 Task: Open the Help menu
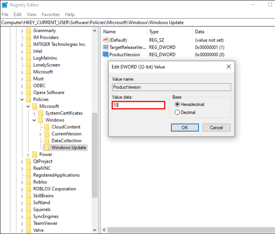point(70,14)
